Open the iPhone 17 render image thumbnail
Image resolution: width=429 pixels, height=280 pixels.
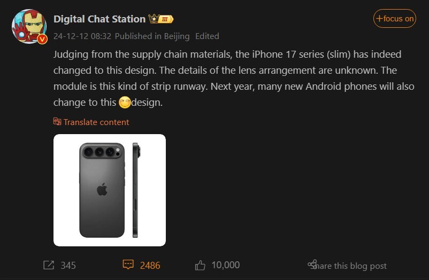(110, 190)
